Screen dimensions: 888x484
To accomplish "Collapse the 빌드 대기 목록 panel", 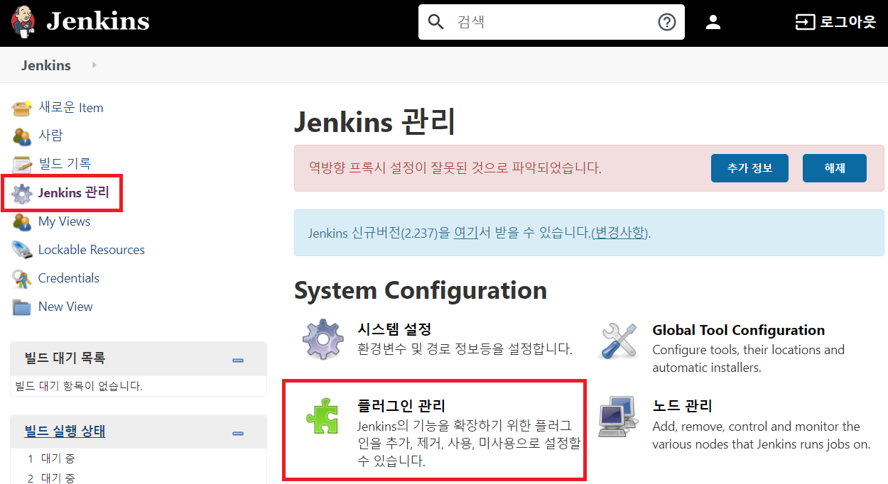I will point(238,360).
